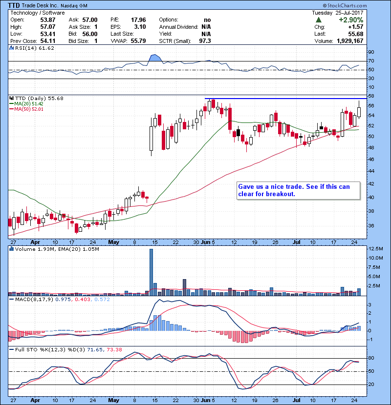Click the shaded RSI overbought peak above 70

(x=155, y=58)
